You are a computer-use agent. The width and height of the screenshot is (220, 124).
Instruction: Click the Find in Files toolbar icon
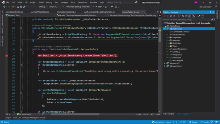[112, 7]
